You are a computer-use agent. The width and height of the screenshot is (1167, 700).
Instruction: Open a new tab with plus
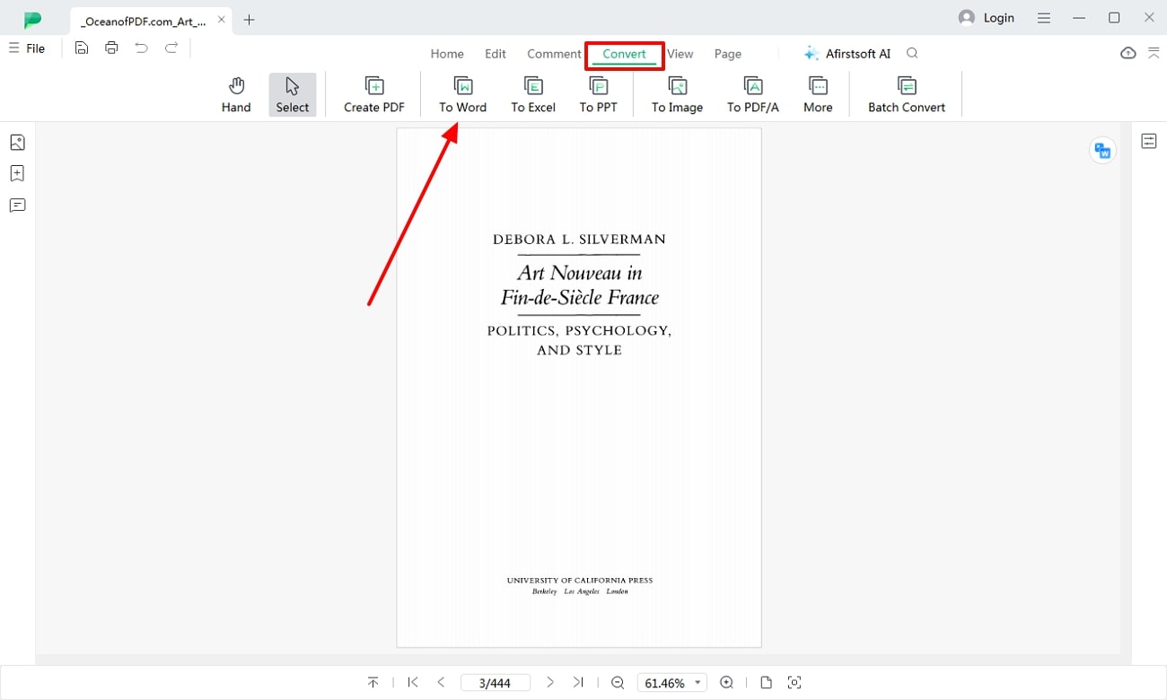(x=250, y=20)
